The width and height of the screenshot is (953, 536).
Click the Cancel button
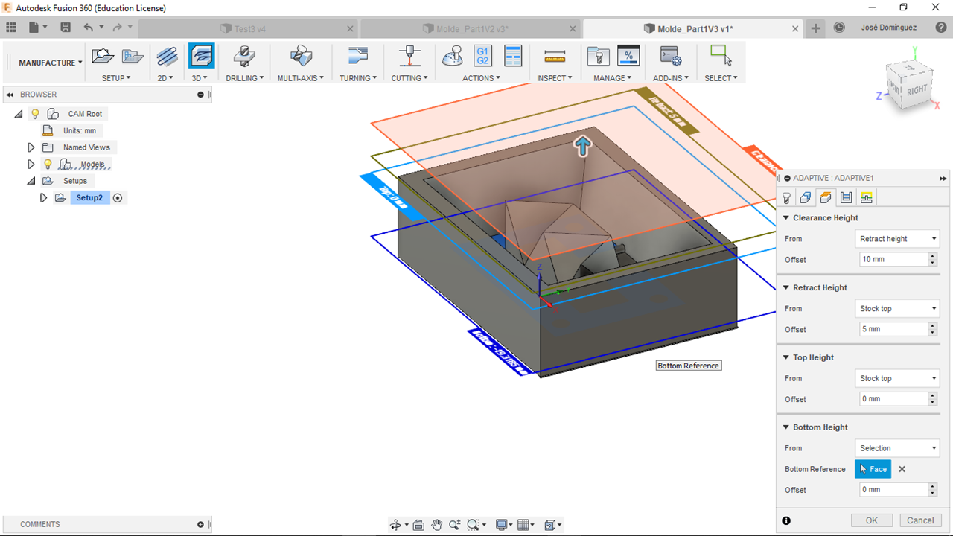point(920,520)
